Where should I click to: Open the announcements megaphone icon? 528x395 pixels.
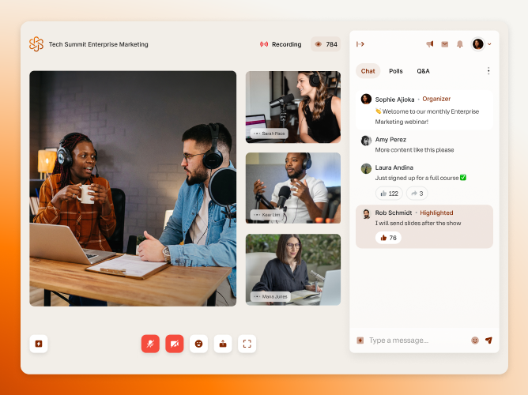(430, 44)
